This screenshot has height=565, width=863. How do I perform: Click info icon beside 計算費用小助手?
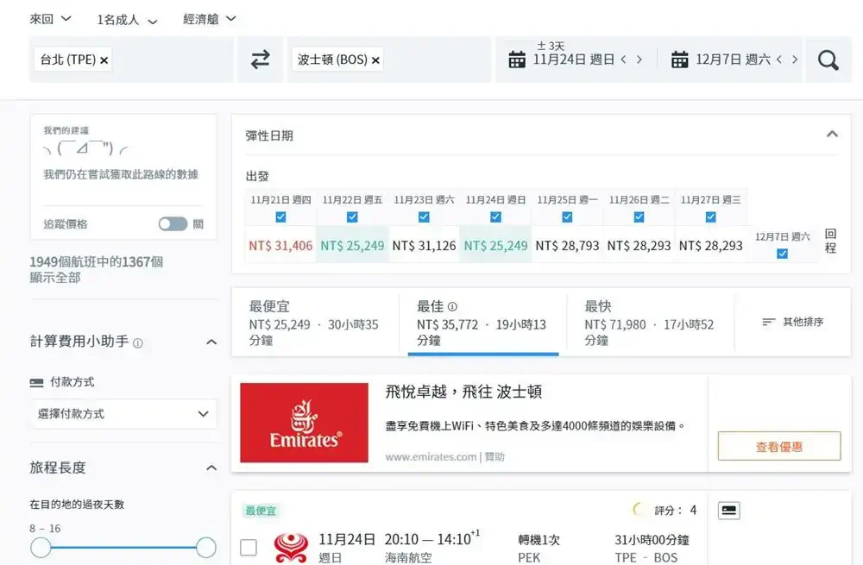click(138, 343)
